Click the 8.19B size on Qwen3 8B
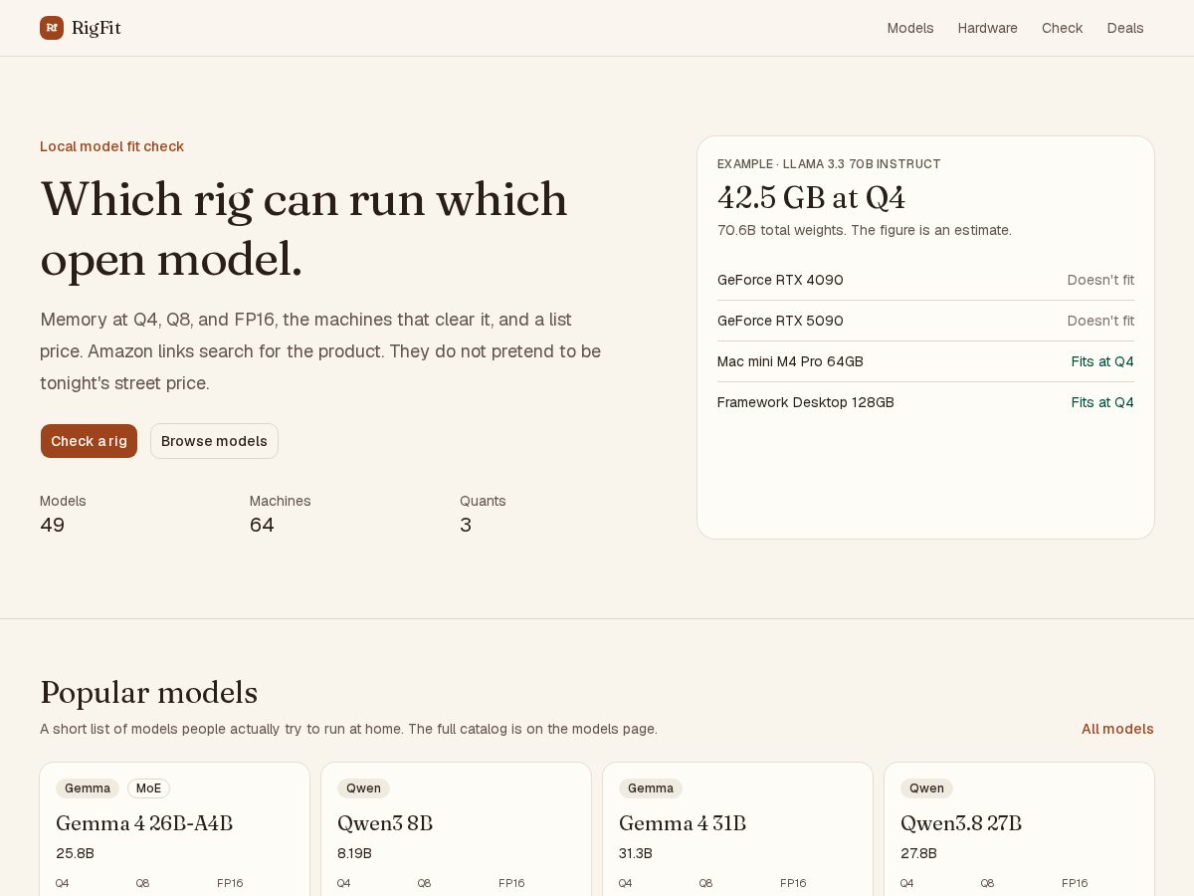Screen dimensions: 1194x896 [x=354, y=853]
